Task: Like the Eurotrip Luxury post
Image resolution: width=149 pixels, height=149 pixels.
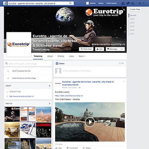Action: click(x=58, y=148)
